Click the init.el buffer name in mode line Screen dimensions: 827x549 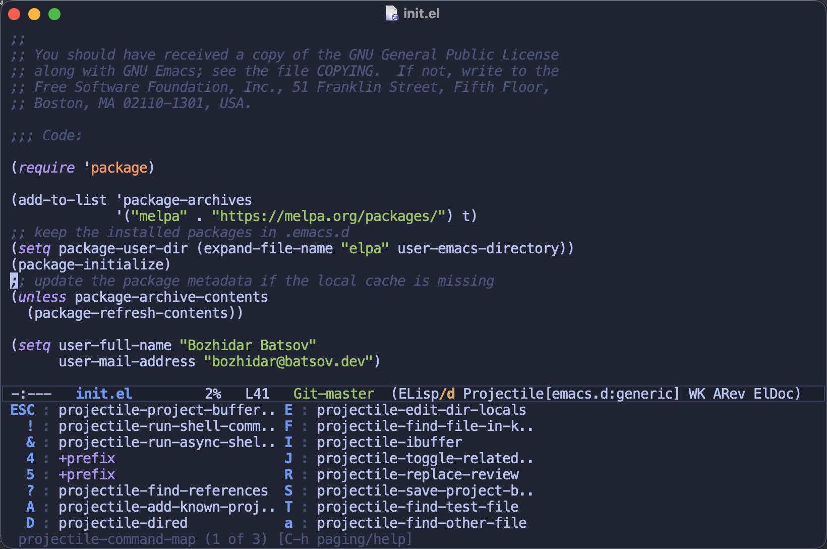(x=104, y=394)
